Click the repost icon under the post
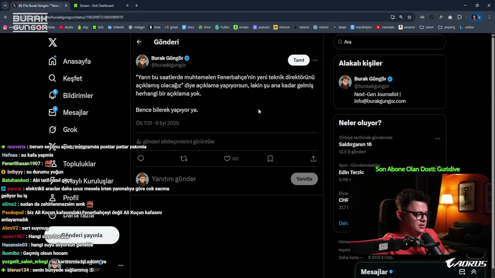 [184, 158]
